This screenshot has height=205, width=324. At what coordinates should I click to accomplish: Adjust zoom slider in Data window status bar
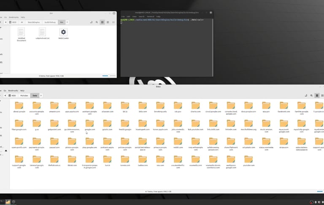point(320,192)
